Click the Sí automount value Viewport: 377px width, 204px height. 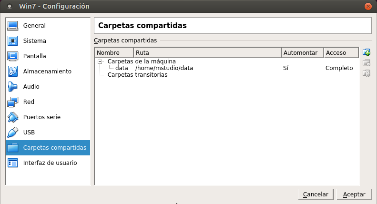tap(285, 68)
